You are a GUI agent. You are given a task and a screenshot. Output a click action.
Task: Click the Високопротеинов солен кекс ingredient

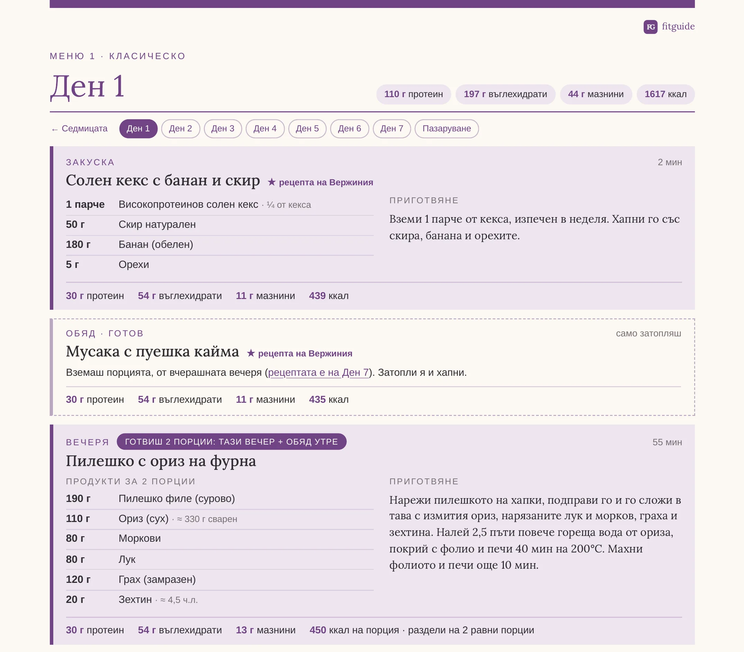[x=219, y=205]
